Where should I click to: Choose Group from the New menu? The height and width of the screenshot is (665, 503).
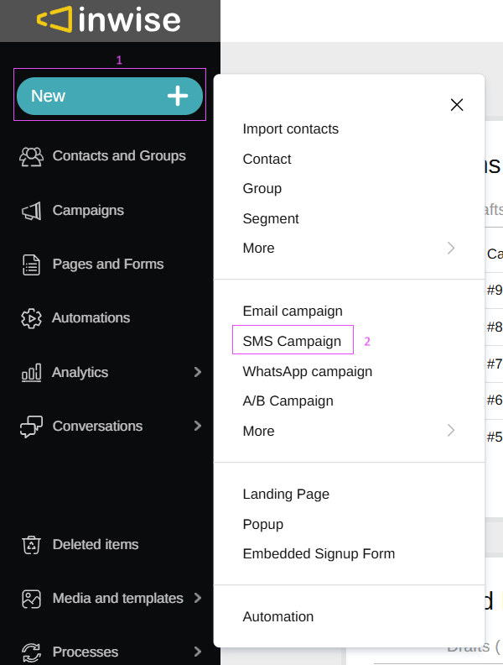tap(262, 188)
